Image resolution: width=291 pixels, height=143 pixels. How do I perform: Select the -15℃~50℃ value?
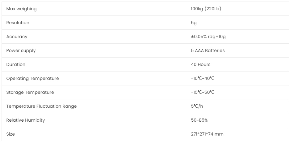(203, 92)
